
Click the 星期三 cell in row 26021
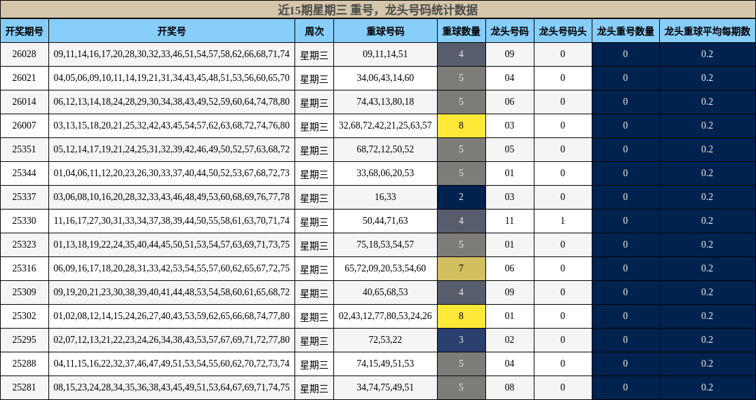[x=314, y=78]
